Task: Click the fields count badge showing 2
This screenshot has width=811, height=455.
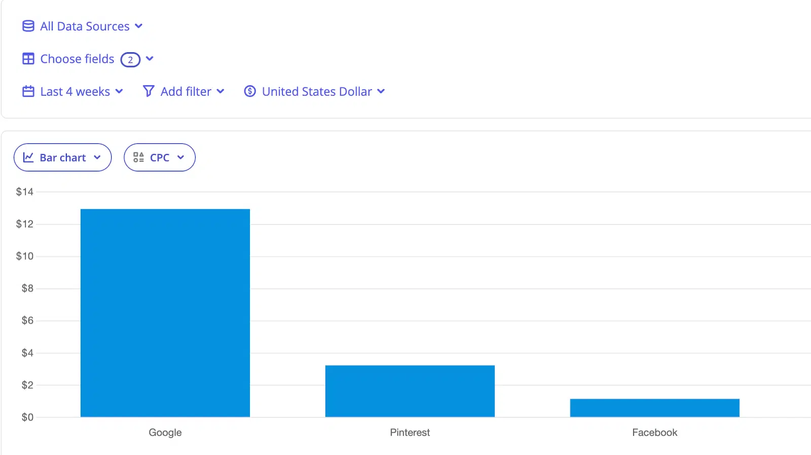Action: 130,60
